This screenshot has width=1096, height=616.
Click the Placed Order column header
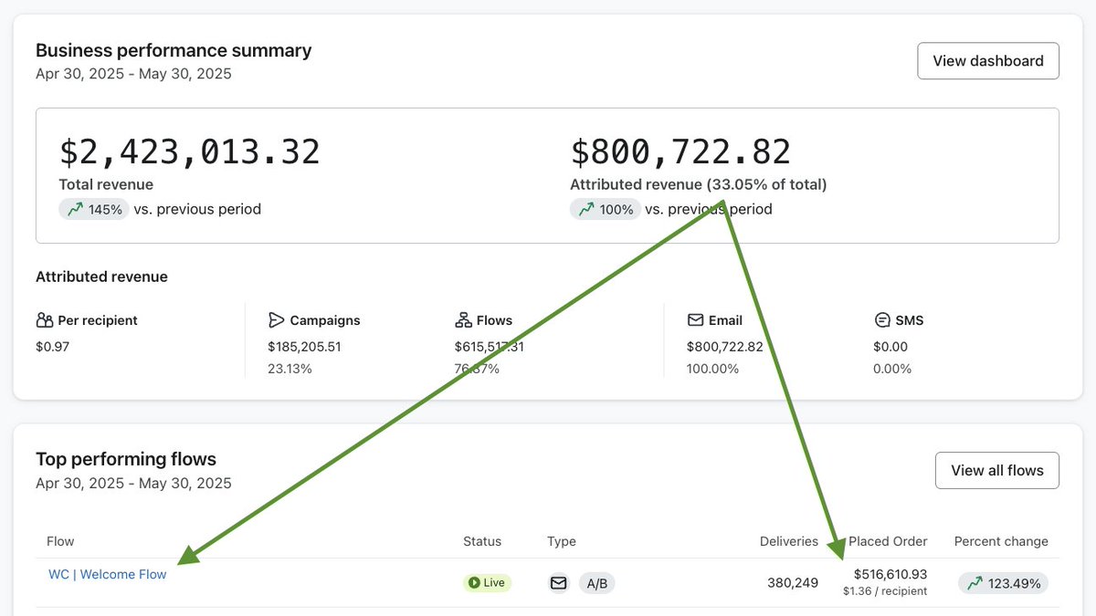(888, 540)
